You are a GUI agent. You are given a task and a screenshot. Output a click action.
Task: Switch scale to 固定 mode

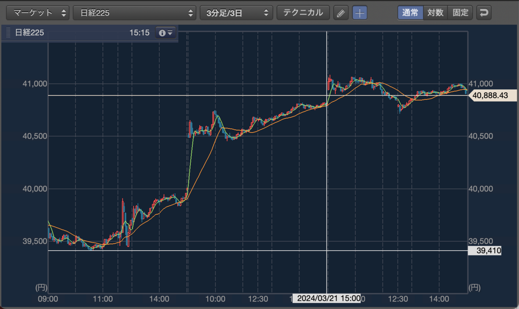click(x=460, y=13)
